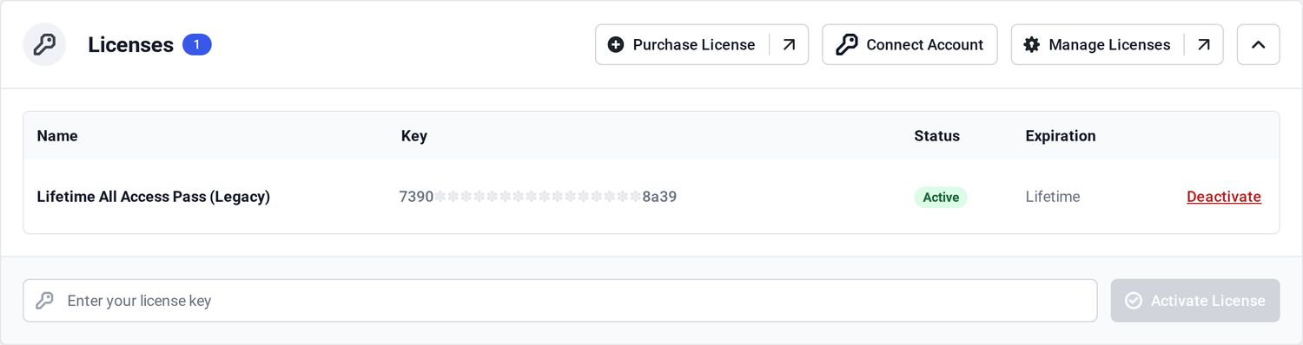Click the key icon in license input
This screenshot has height=345, width=1303.
(44, 301)
